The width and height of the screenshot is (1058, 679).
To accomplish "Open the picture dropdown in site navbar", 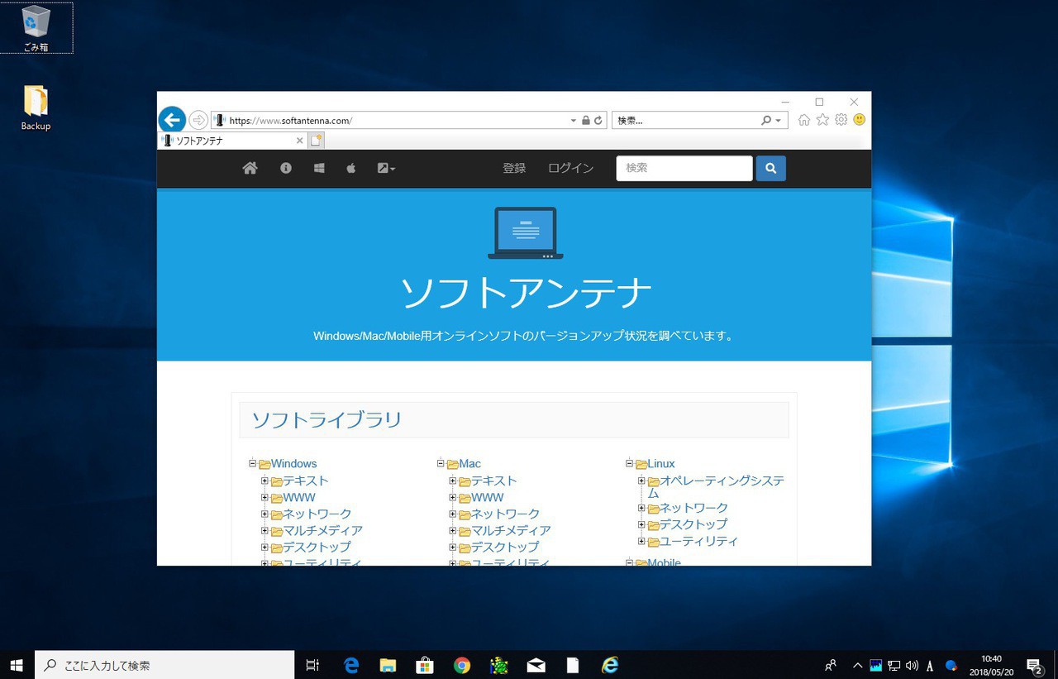I will pos(386,168).
